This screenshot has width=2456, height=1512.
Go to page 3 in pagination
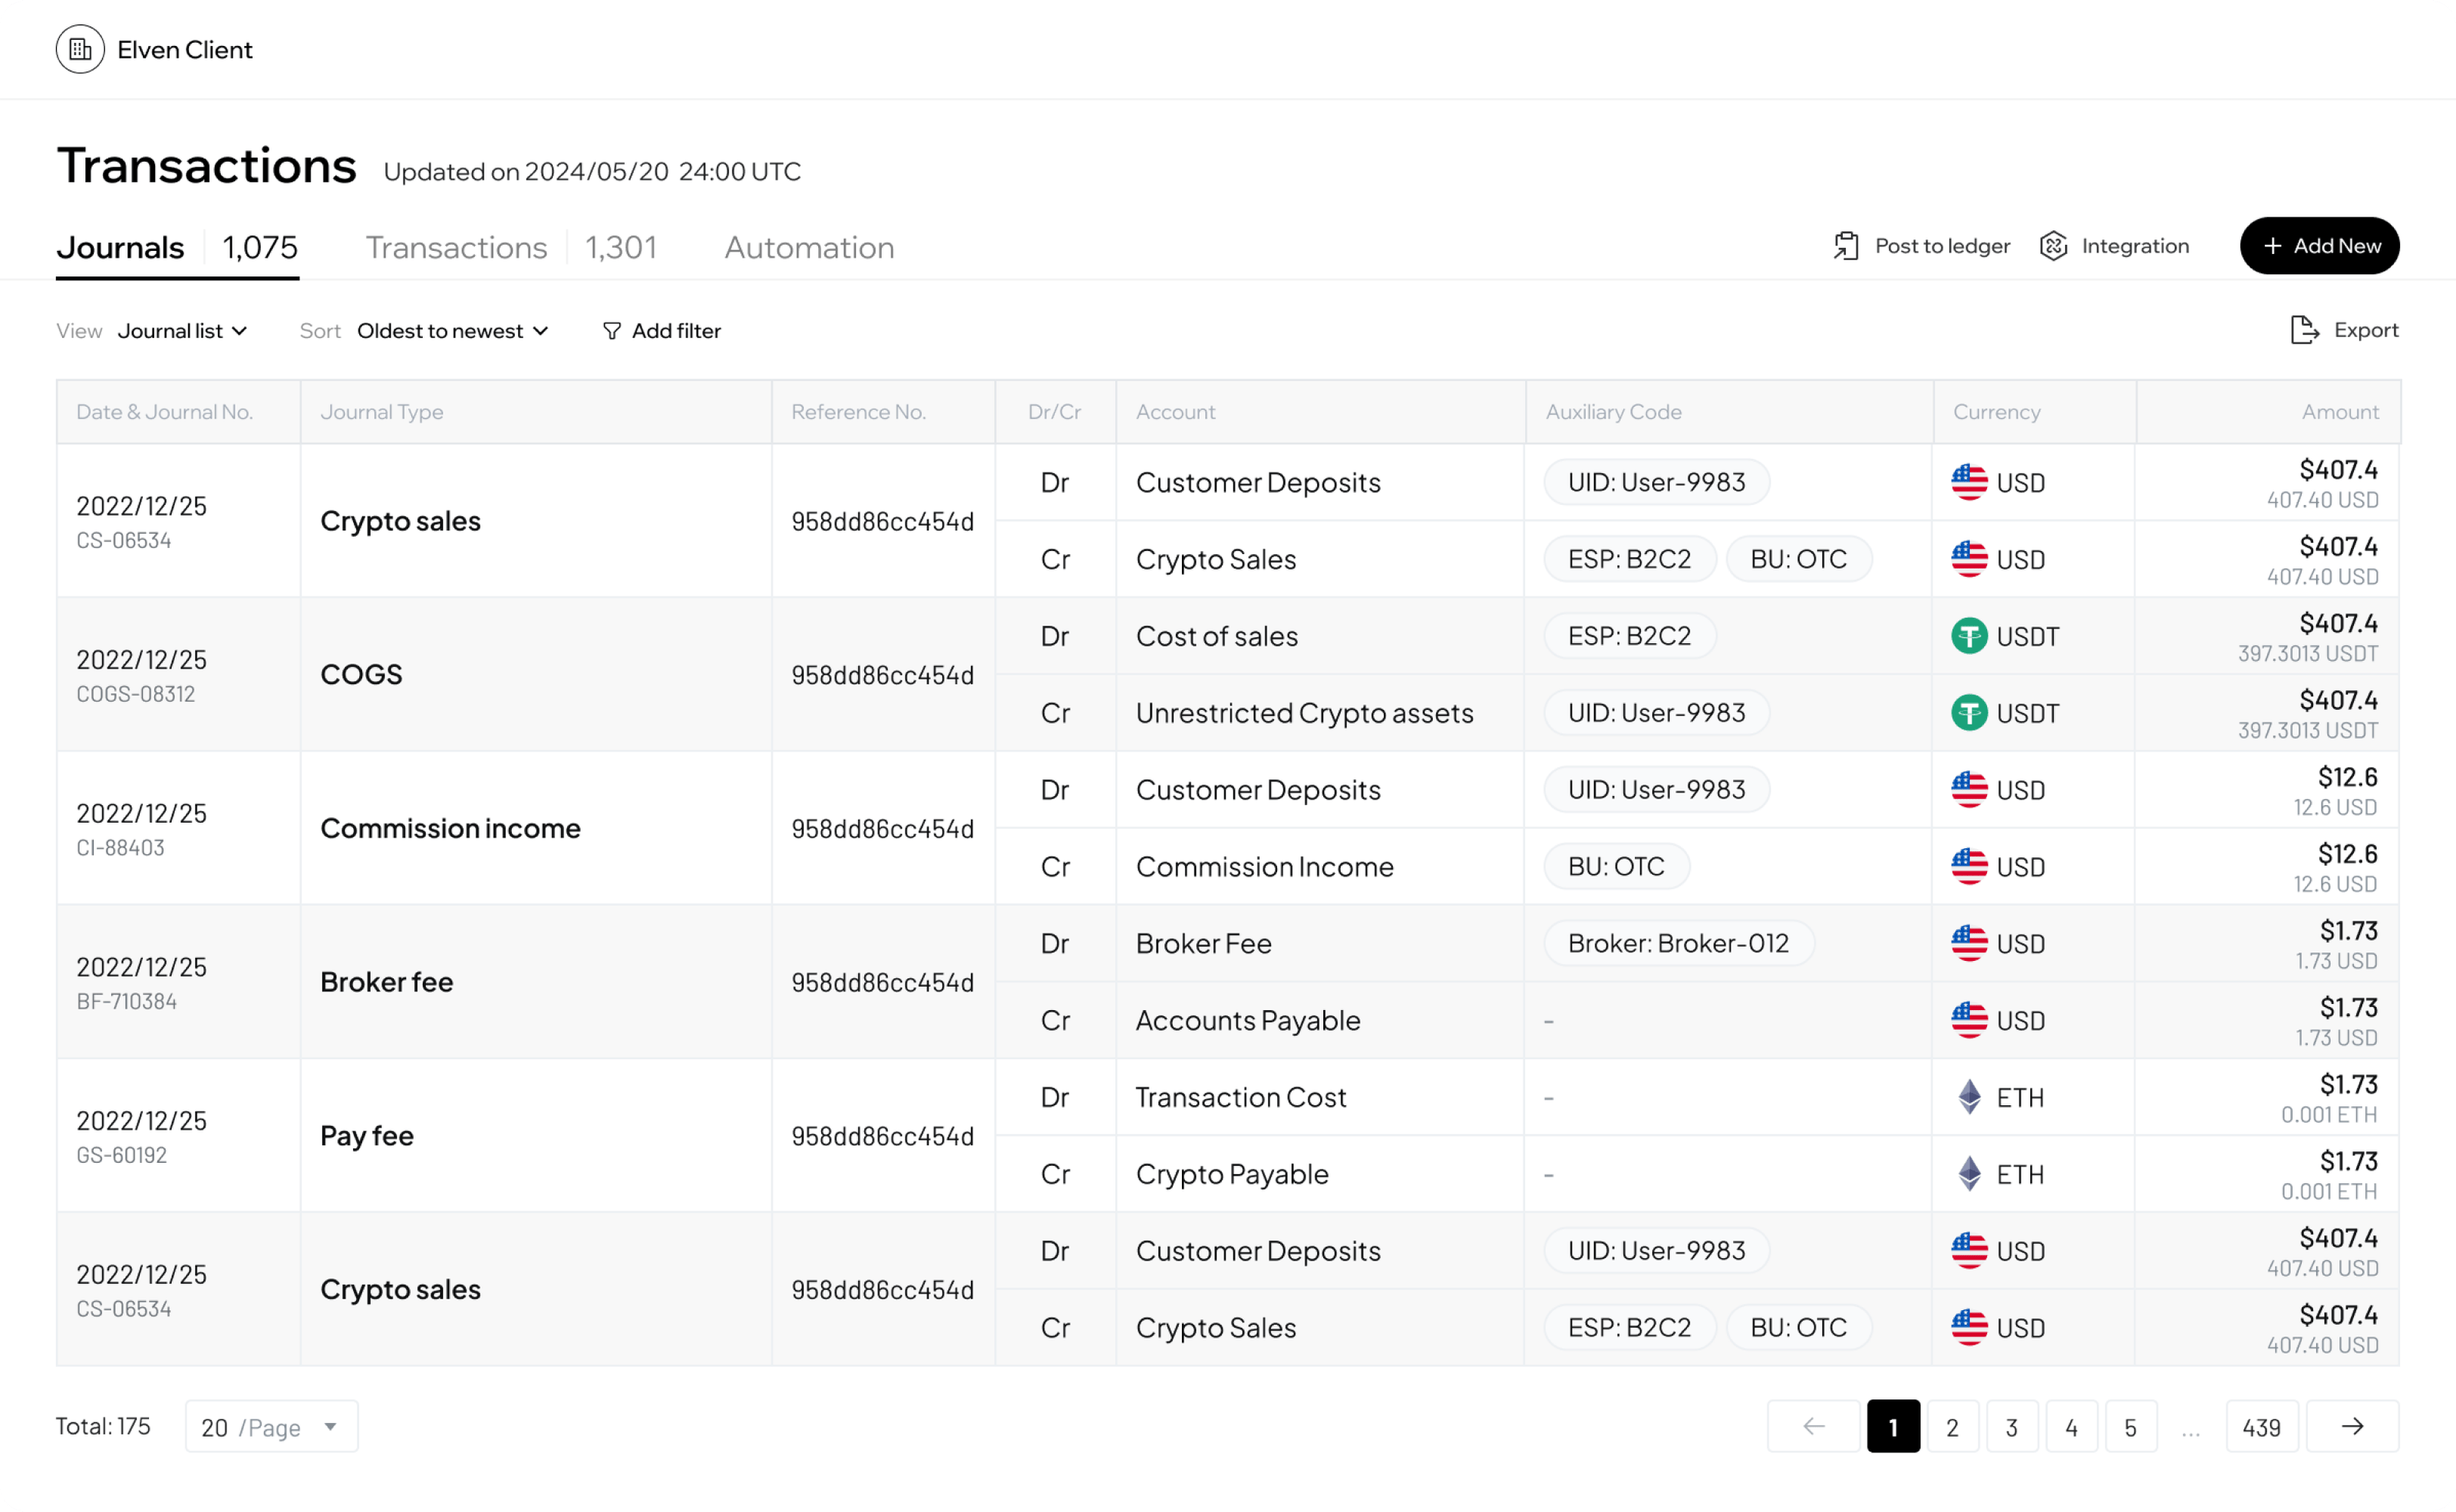coord(2011,1426)
